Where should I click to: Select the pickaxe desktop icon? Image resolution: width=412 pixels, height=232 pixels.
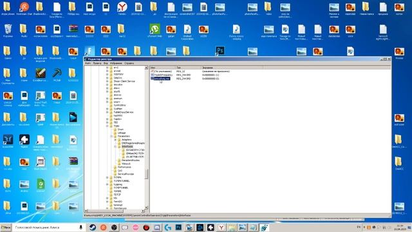click(57, 75)
